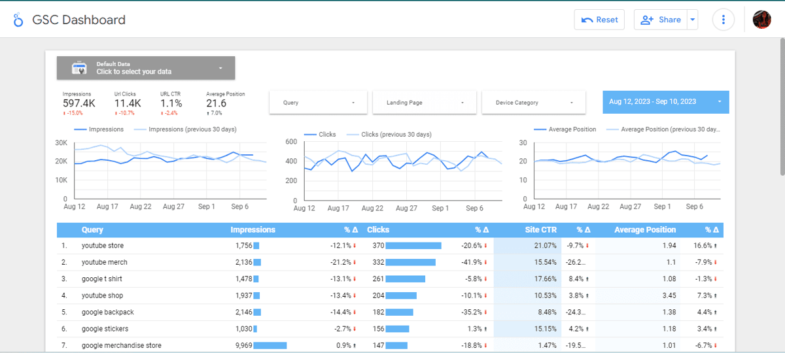Toggle the Average Position legend series
The height and width of the screenshot is (353, 785).
[x=565, y=129]
